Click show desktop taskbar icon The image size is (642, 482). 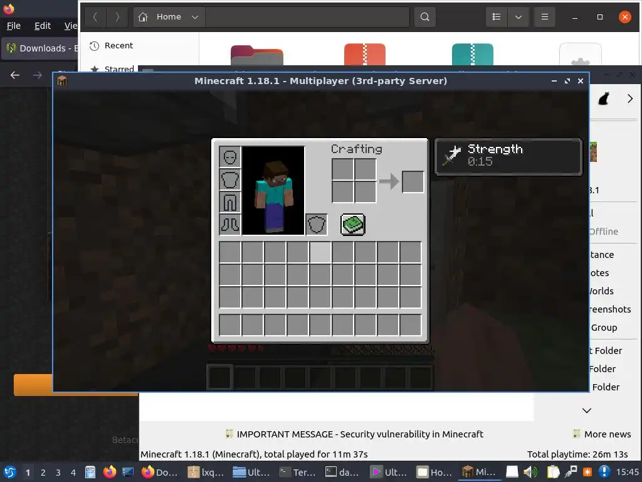point(128,472)
